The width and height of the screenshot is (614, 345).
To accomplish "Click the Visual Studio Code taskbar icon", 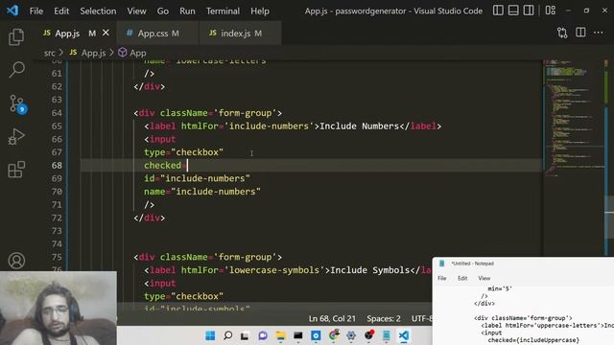I will pos(404,335).
